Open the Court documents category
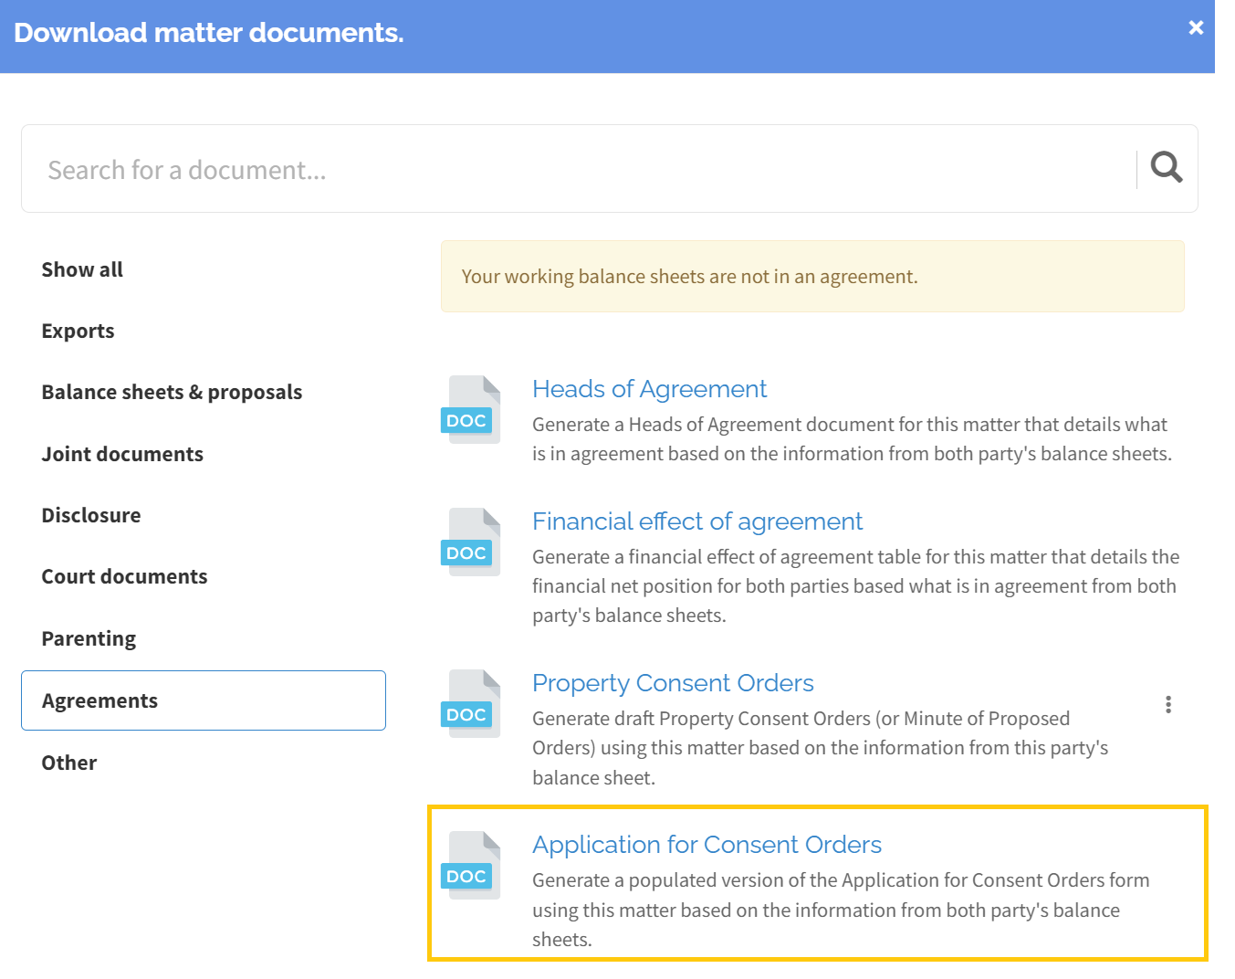1235x979 pixels. [x=124, y=577]
